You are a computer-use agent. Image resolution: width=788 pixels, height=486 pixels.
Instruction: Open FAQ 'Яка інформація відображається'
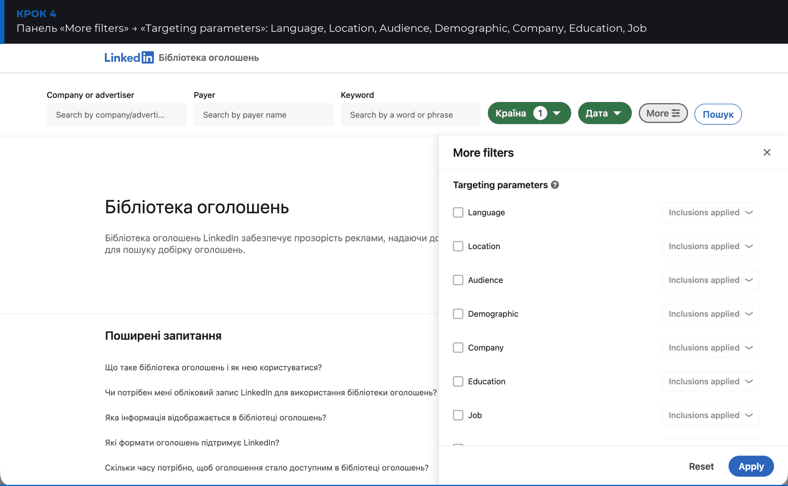coord(216,418)
